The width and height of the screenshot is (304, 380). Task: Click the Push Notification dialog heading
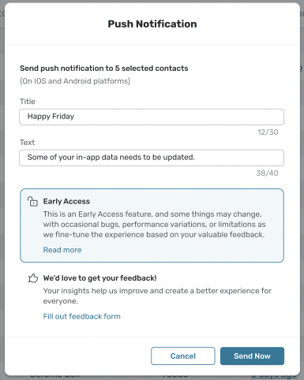[x=152, y=24]
